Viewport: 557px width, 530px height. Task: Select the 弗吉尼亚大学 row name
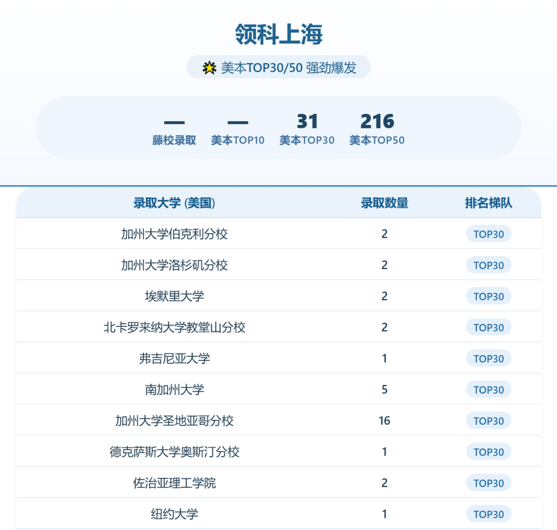coord(174,358)
